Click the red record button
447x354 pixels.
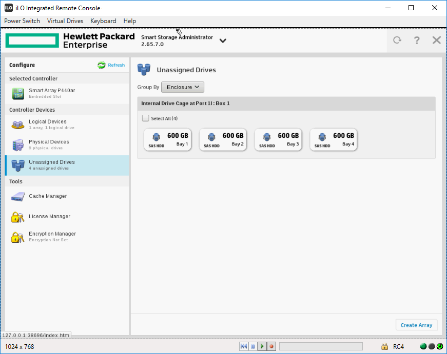pos(271,346)
